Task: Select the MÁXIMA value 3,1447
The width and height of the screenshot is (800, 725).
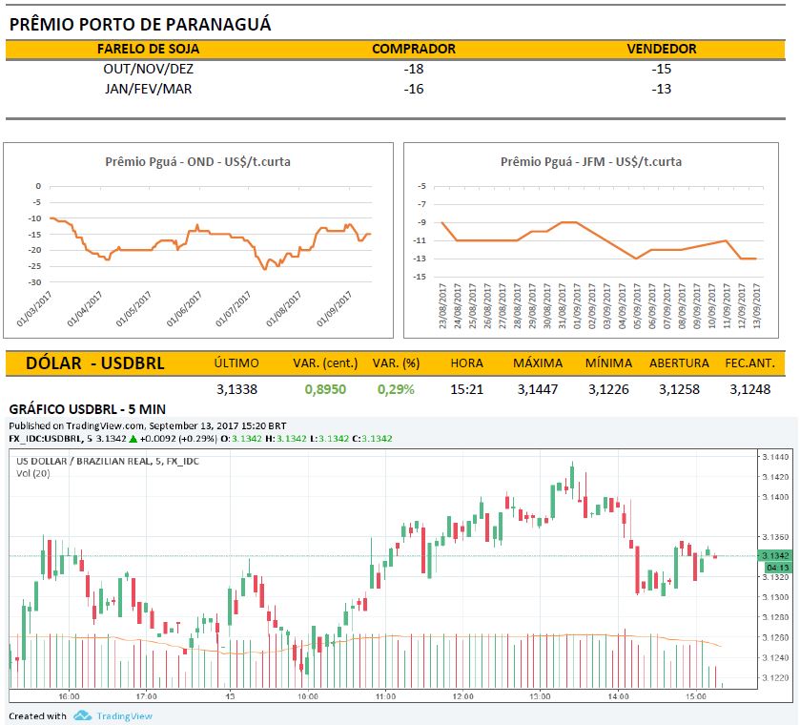Action: pos(536,389)
